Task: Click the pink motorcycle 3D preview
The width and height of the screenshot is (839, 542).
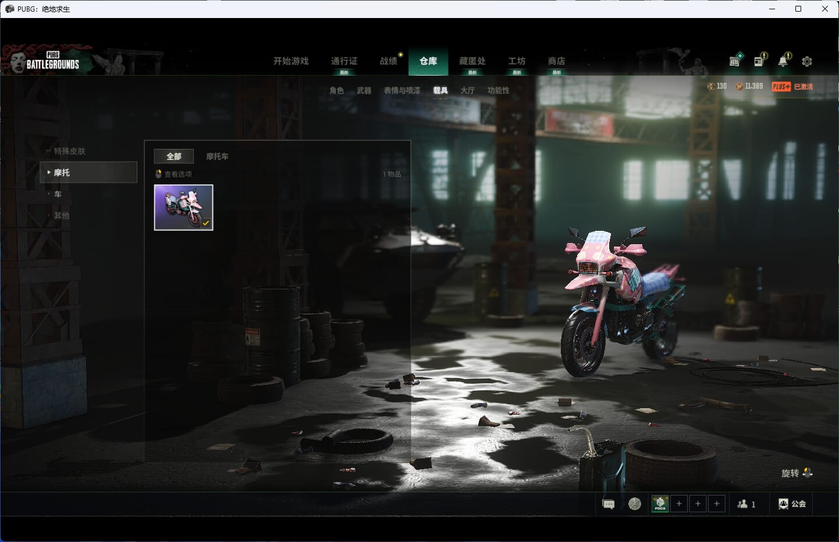Action: tap(623, 302)
